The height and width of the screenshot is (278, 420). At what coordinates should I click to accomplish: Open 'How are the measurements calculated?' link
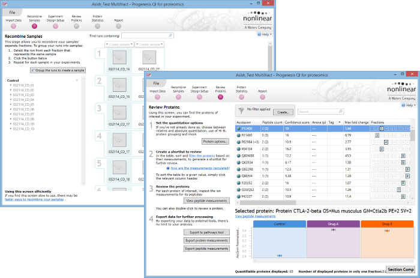pos(200,168)
